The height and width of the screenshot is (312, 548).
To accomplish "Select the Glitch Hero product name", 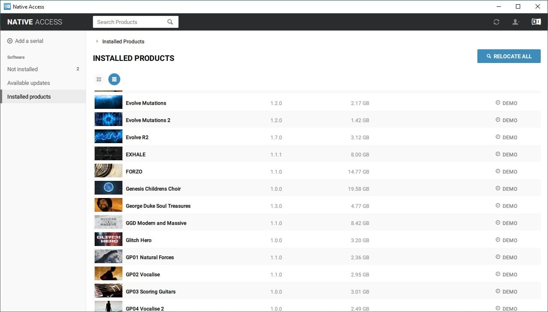I will pos(139,240).
